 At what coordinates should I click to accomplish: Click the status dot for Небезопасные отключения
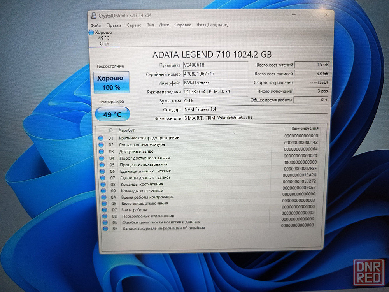click(x=105, y=216)
